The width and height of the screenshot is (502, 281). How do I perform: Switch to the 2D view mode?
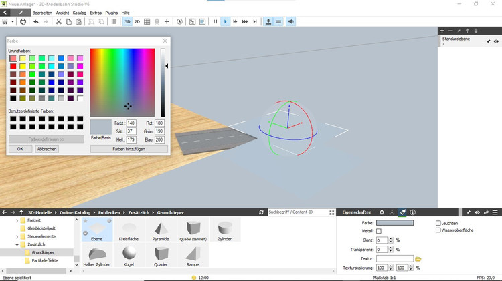pos(137,21)
